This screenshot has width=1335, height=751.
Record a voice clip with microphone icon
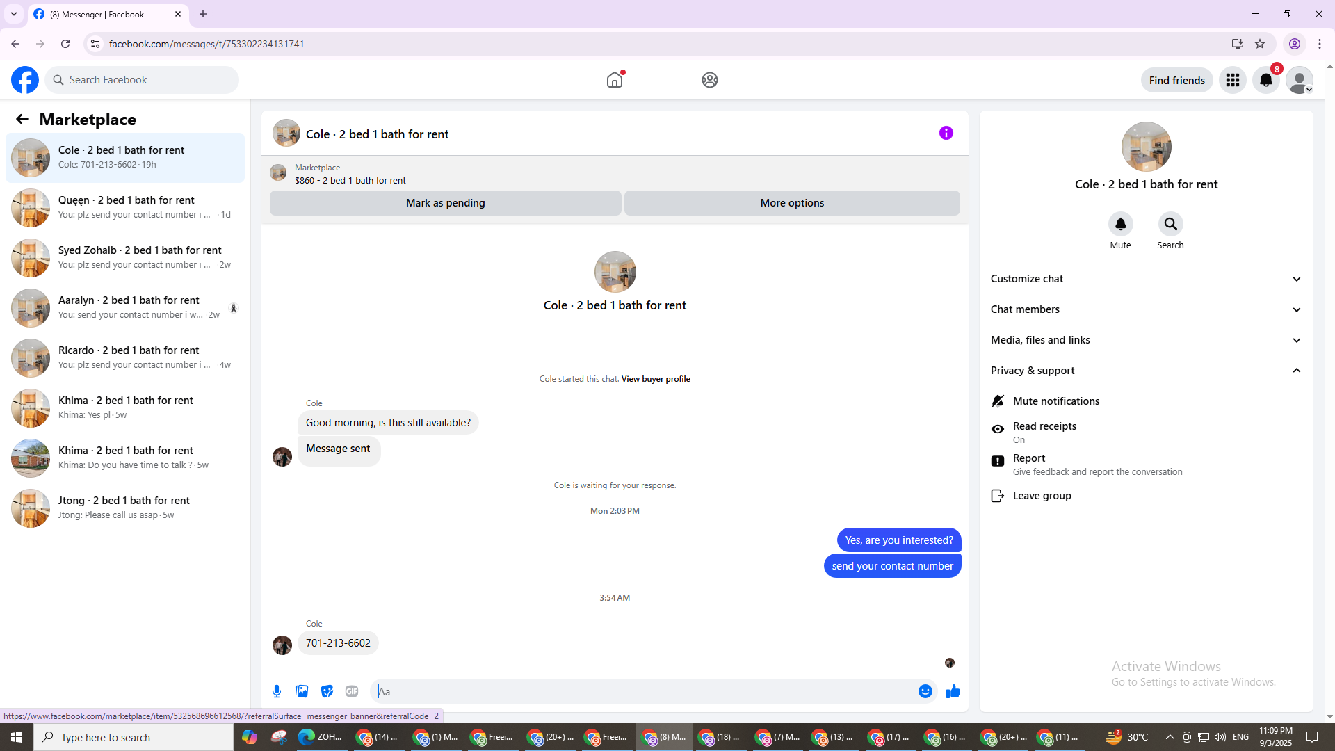[277, 691]
